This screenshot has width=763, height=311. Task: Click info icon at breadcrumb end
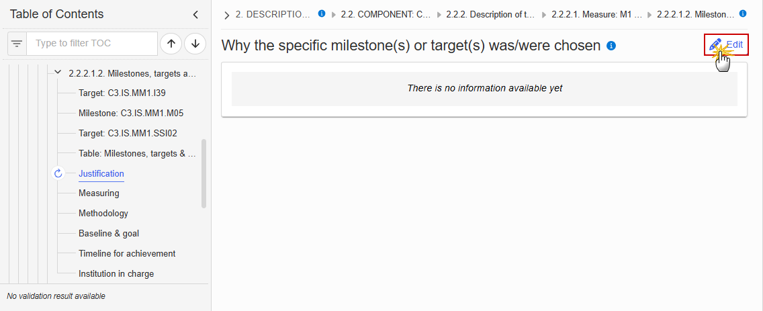[743, 13]
